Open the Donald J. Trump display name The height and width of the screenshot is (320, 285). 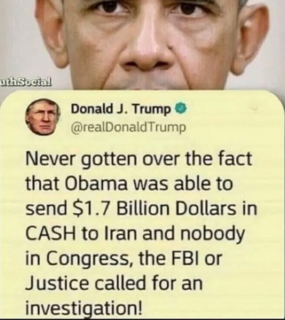(x=121, y=109)
